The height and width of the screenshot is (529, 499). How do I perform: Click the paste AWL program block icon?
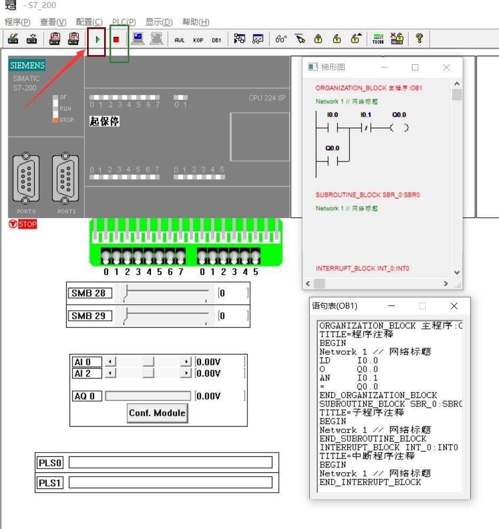[x=54, y=39]
